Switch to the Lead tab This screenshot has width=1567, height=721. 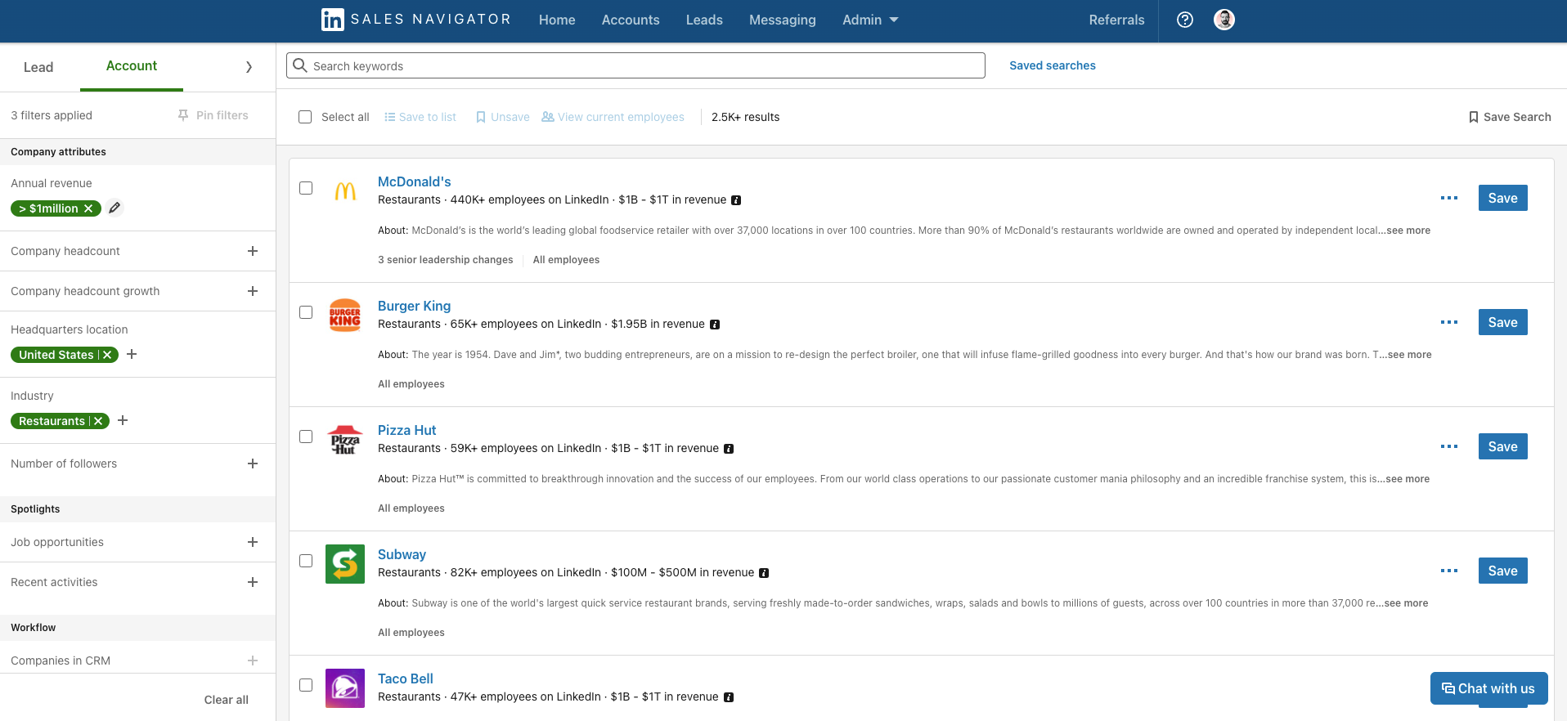38,67
